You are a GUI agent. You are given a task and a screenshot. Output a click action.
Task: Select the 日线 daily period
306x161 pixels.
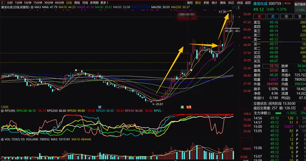69,3
